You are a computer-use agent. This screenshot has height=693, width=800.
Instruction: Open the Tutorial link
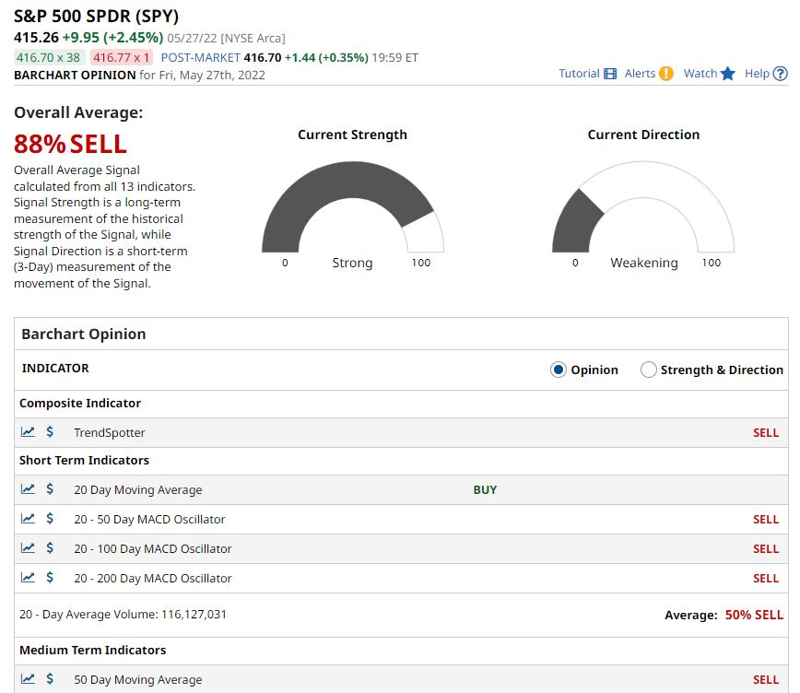[579, 74]
